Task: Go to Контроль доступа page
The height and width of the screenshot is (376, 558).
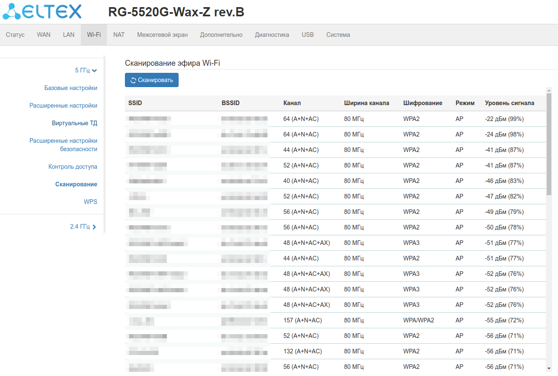Action: click(x=73, y=167)
